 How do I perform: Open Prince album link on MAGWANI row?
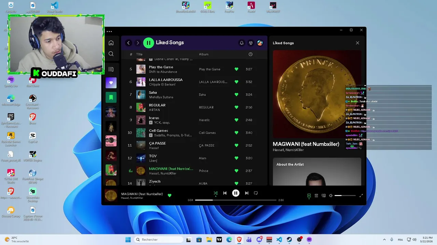click(x=203, y=171)
